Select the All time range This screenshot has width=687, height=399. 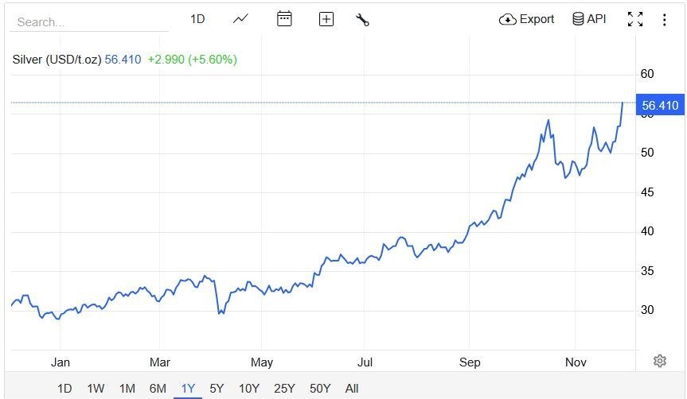(x=352, y=388)
